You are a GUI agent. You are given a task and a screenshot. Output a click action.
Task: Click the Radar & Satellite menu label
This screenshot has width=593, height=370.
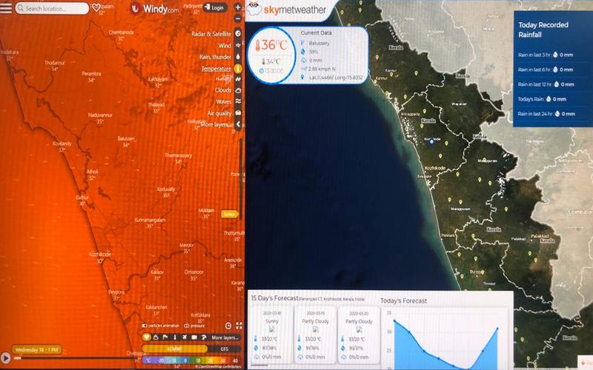tap(211, 33)
